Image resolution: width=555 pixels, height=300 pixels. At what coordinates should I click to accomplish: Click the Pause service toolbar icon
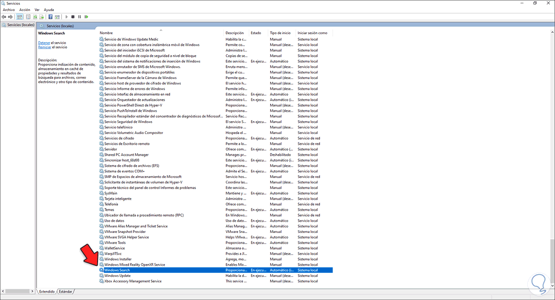(80, 17)
